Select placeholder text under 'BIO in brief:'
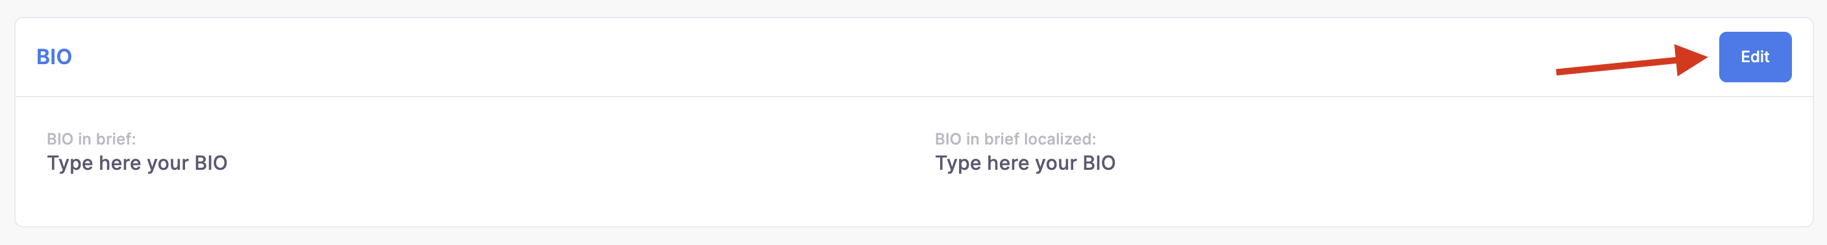Viewport: 1827px width, 245px height. pyautogui.click(x=137, y=163)
